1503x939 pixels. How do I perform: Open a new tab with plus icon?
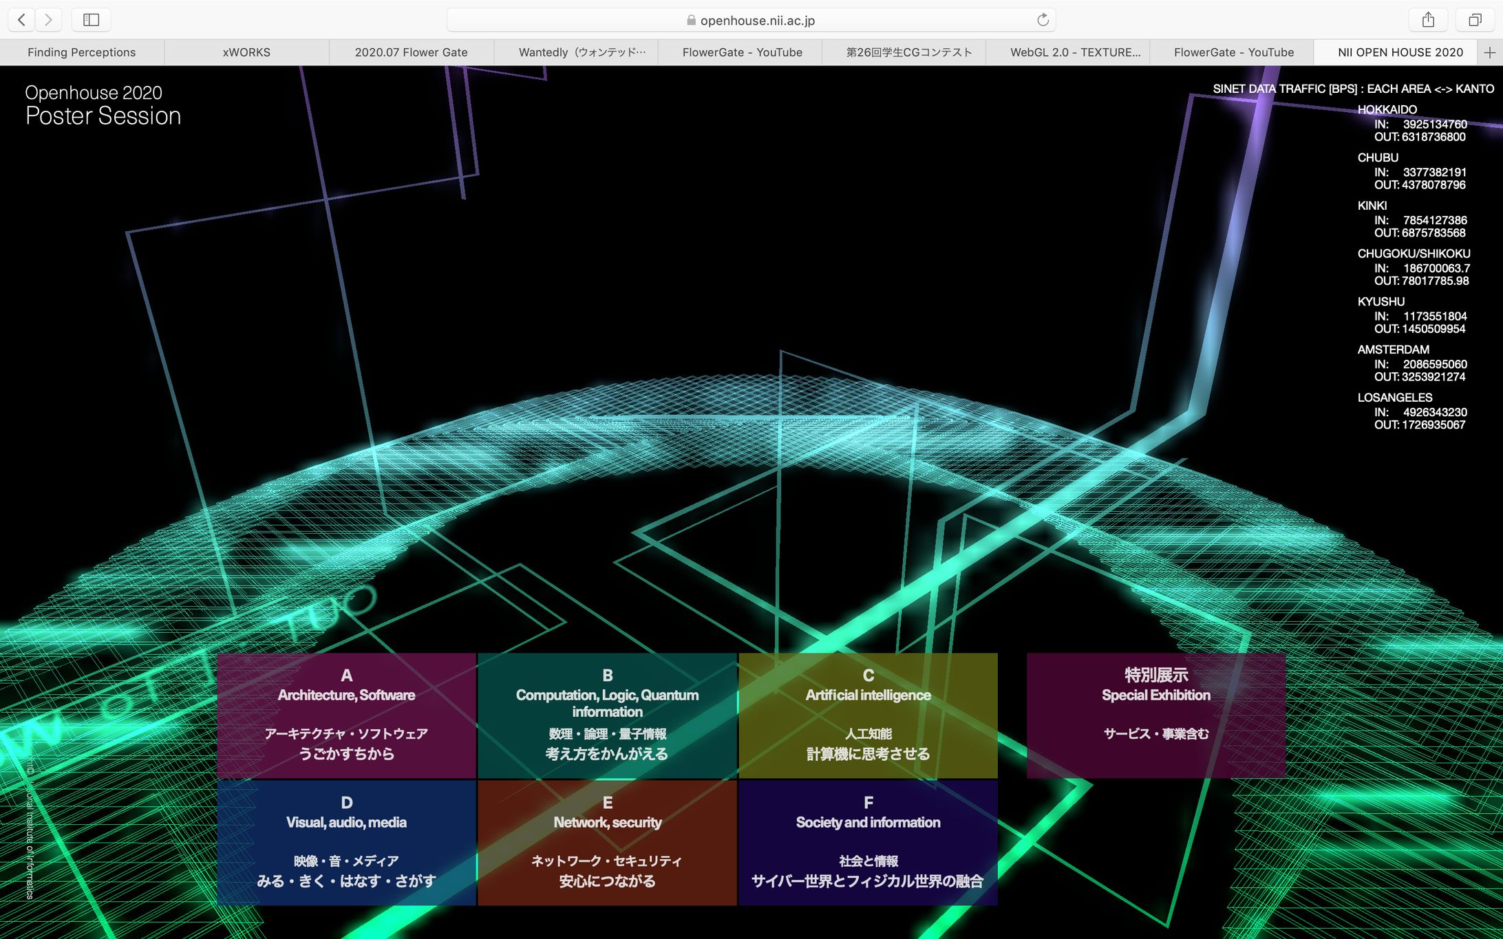pyautogui.click(x=1489, y=52)
